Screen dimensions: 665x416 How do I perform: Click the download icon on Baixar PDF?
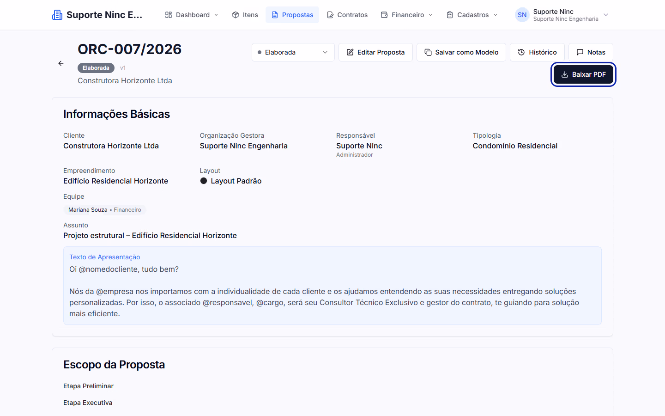[565, 74]
